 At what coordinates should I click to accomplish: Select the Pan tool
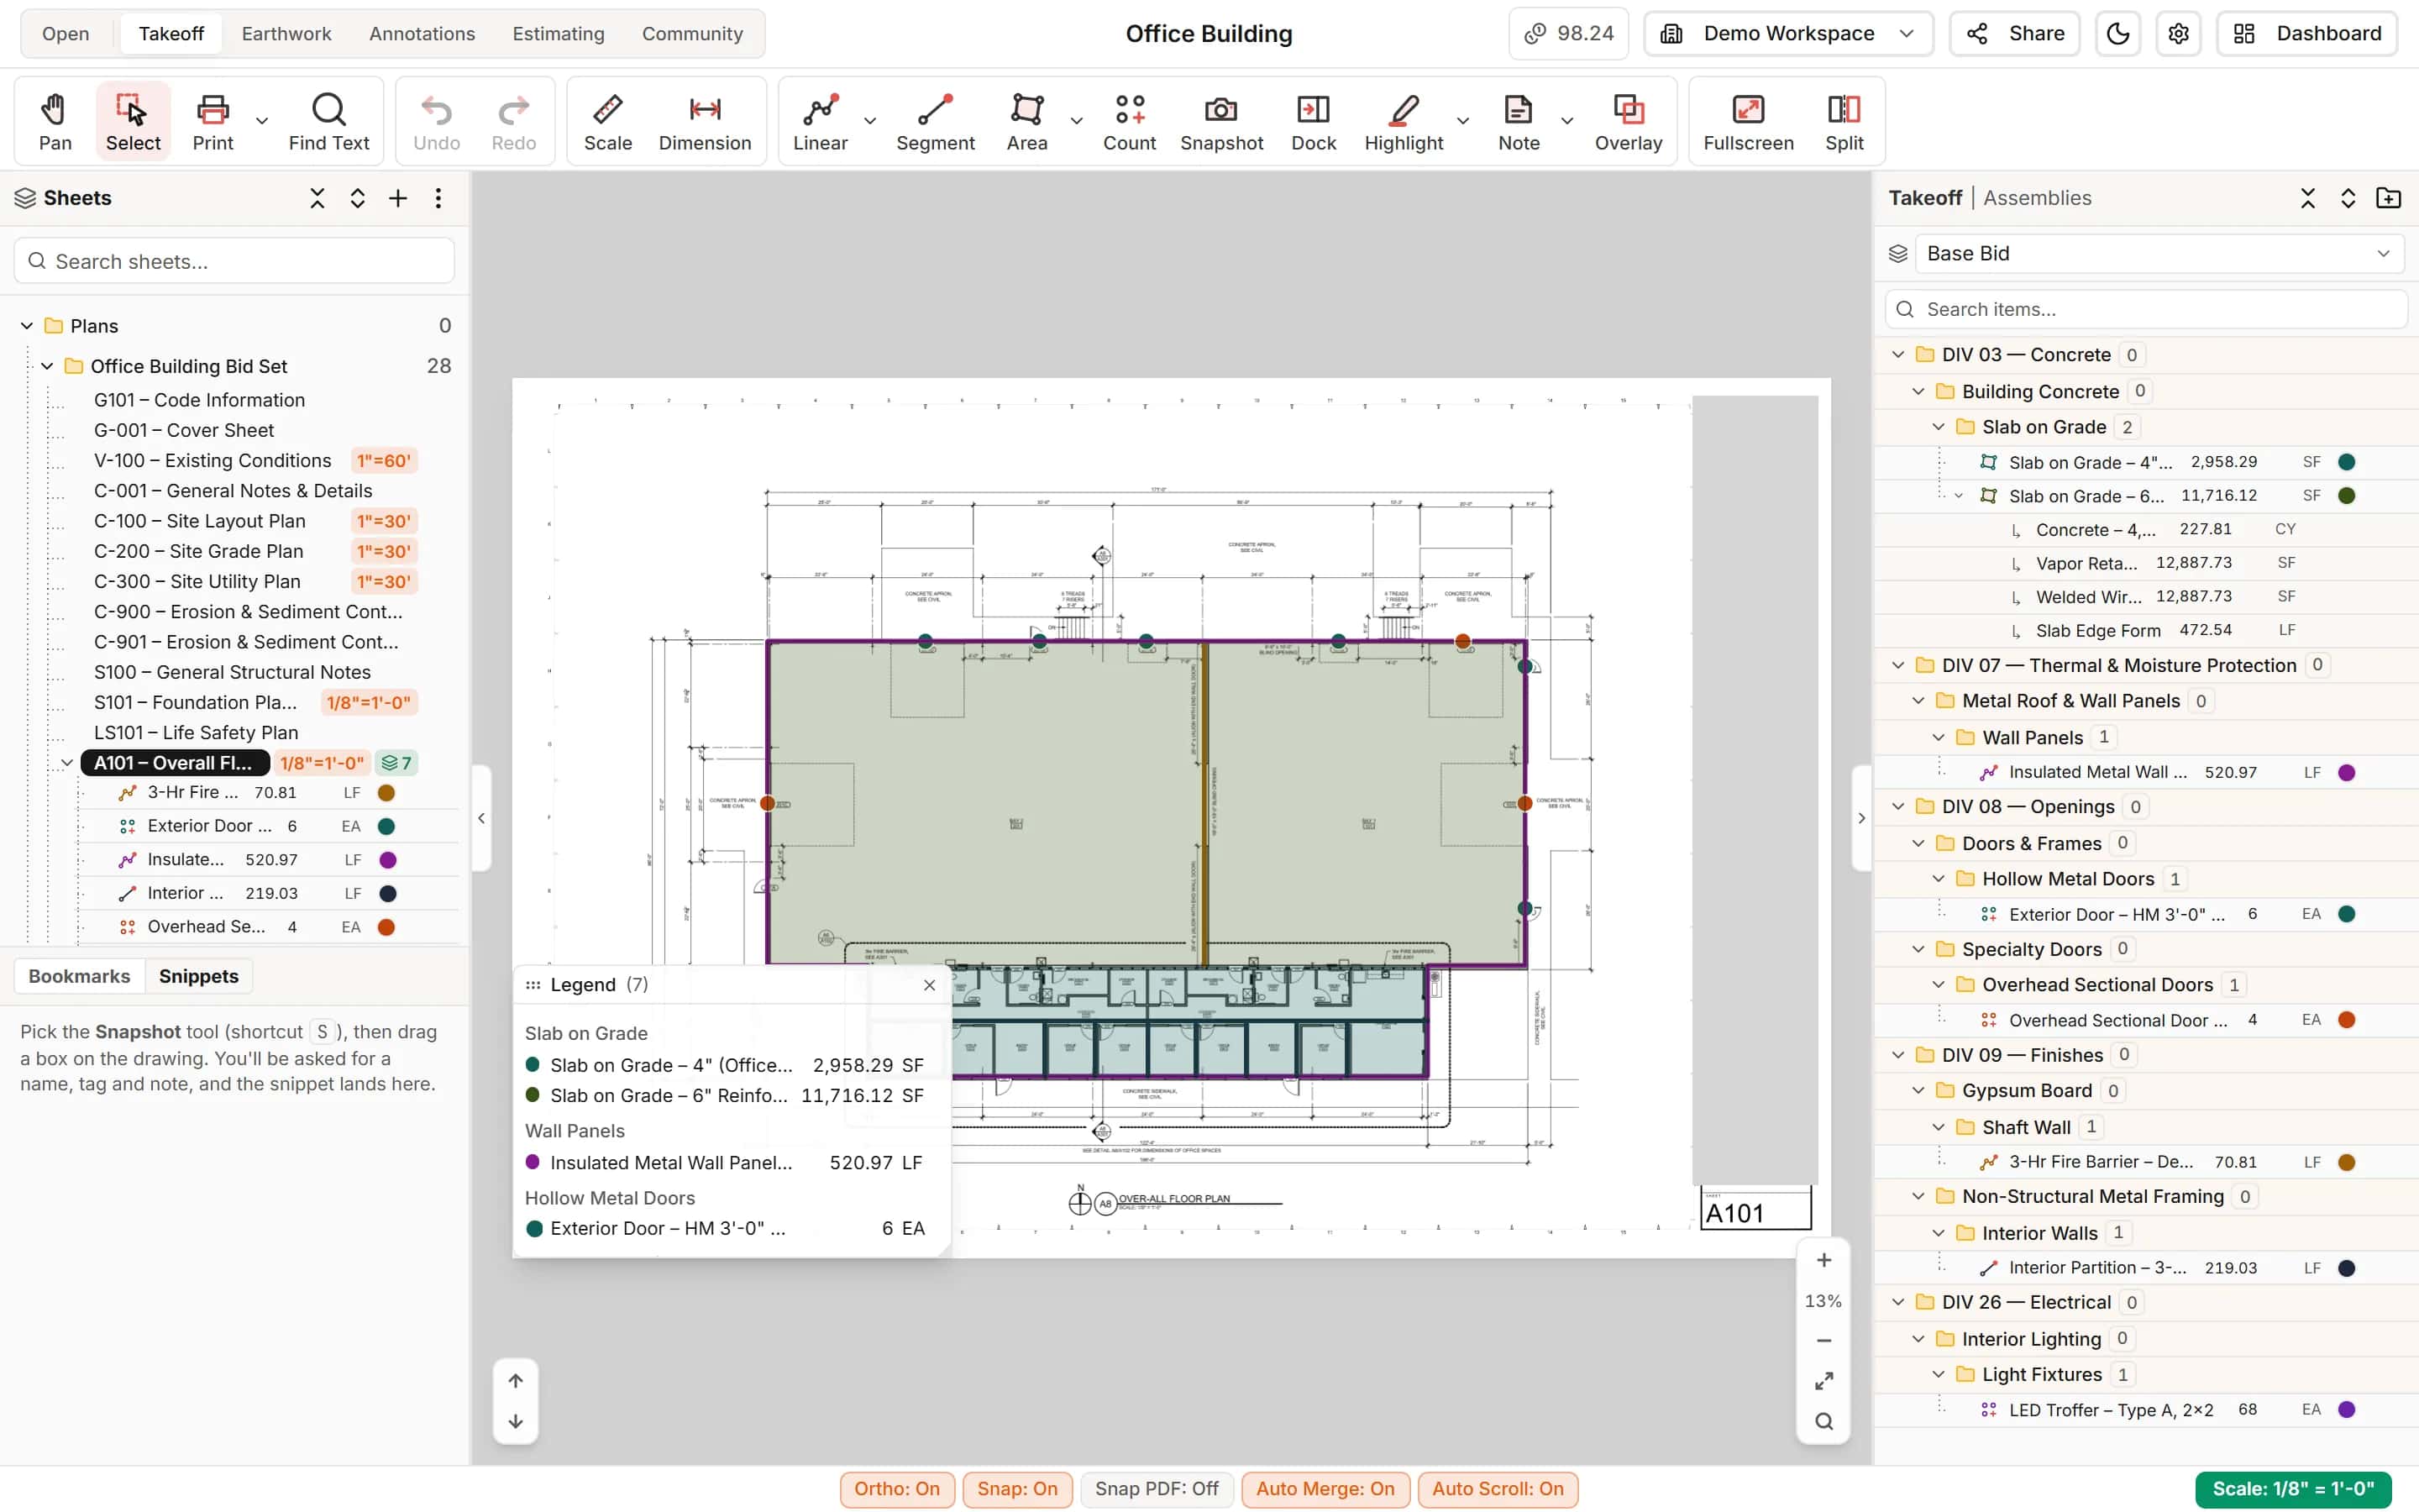(x=55, y=122)
